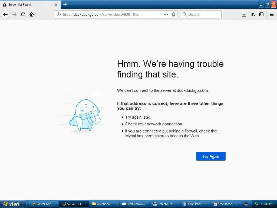The width and height of the screenshot is (277, 208).
Task: Click the magnifier icon in search box
Action: click(x=184, y=14)
